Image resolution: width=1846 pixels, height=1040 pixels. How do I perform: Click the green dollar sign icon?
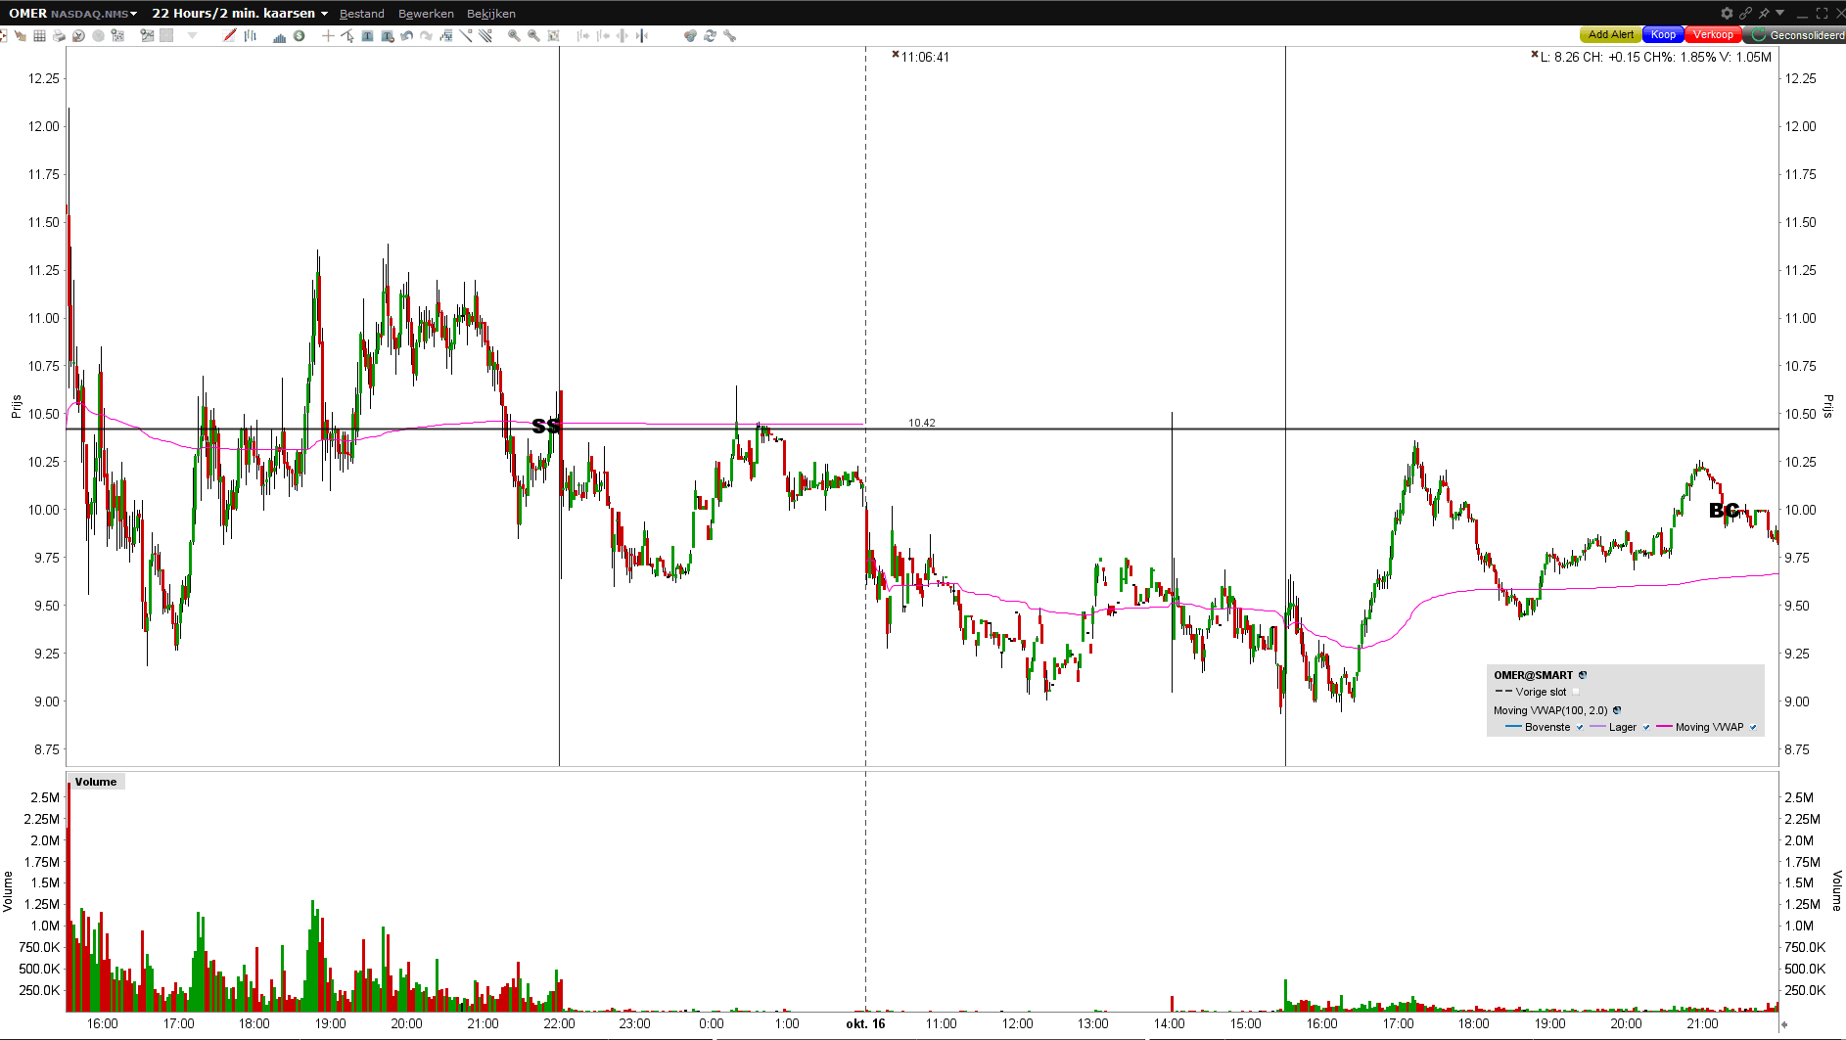pos(300,35)
